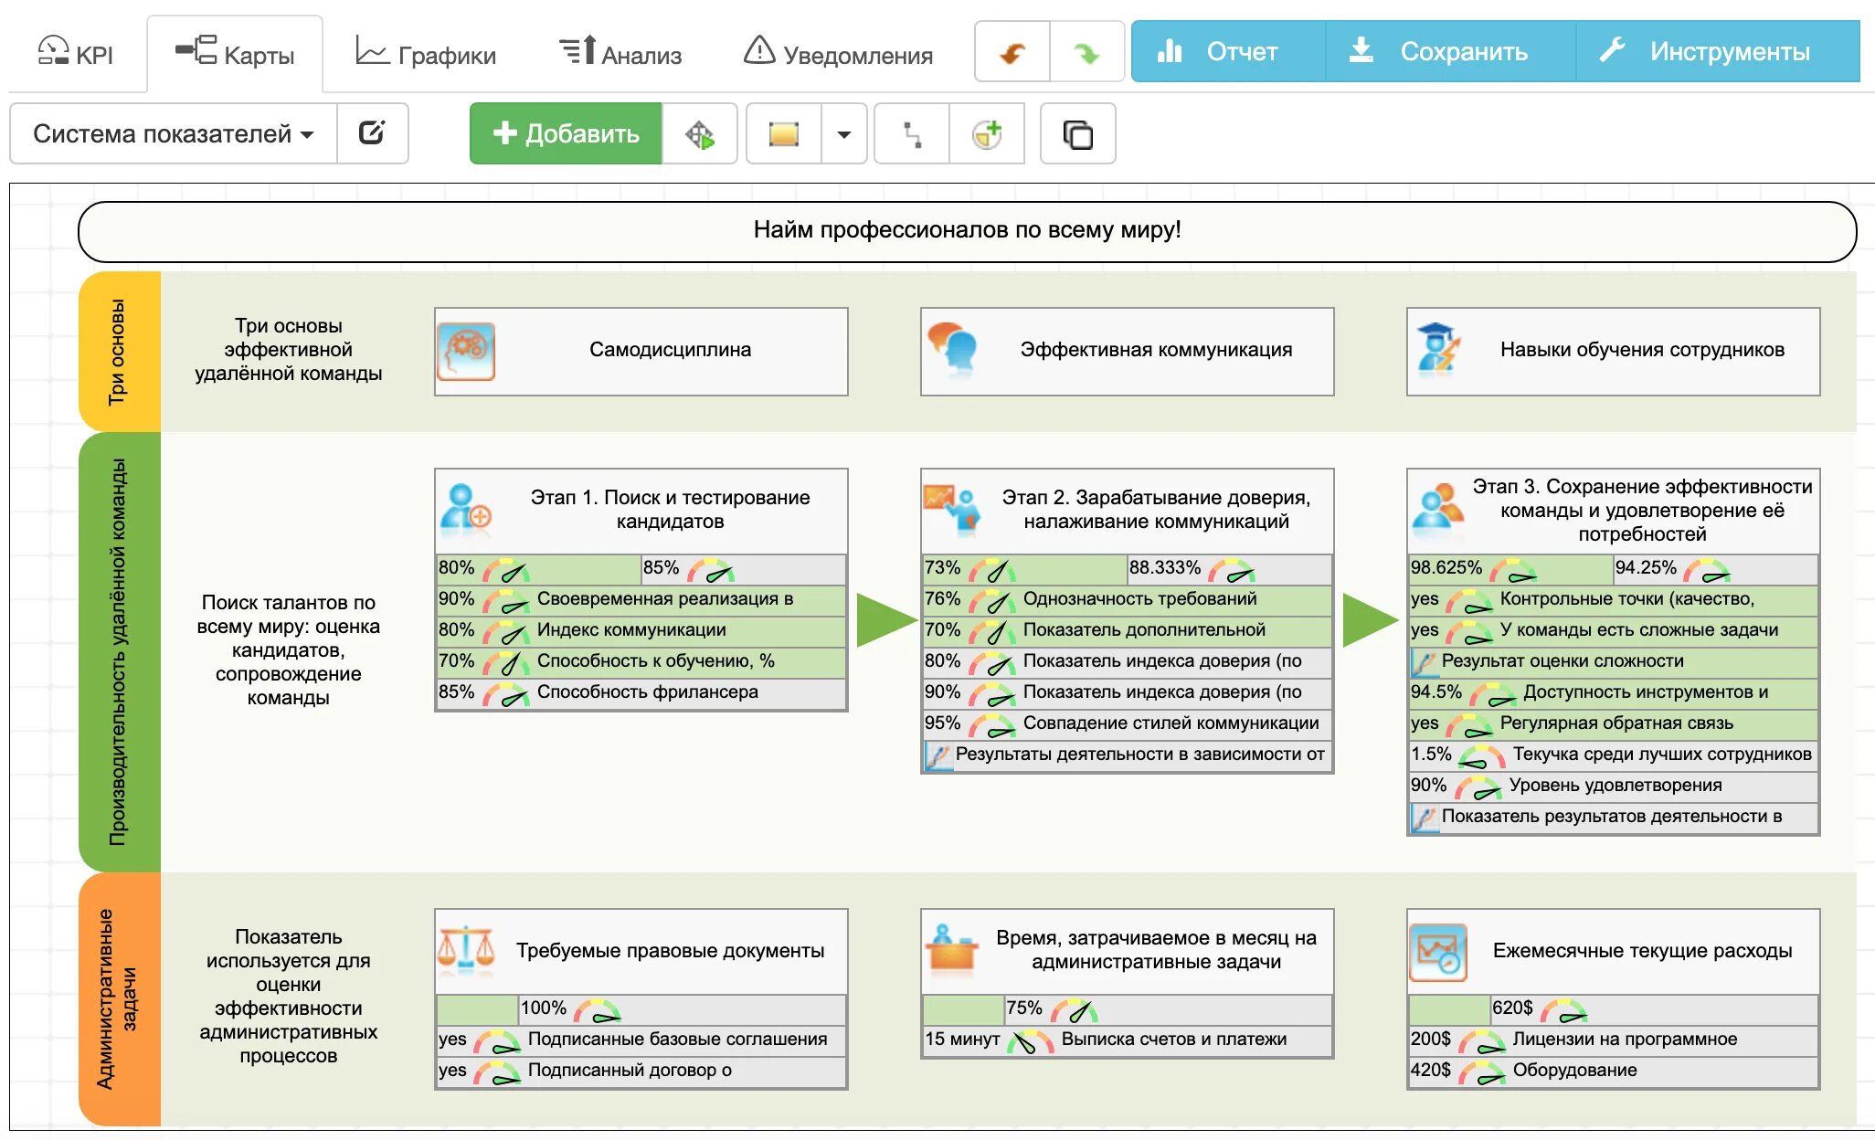Click the move-with-play-arrow tool icon
The width and height of the screenshot is (1875, 1140).
(699, 134)
